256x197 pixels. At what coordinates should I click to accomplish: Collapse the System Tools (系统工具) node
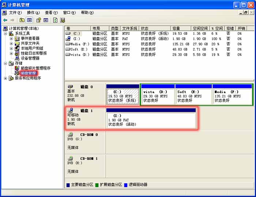coord(5,34)
